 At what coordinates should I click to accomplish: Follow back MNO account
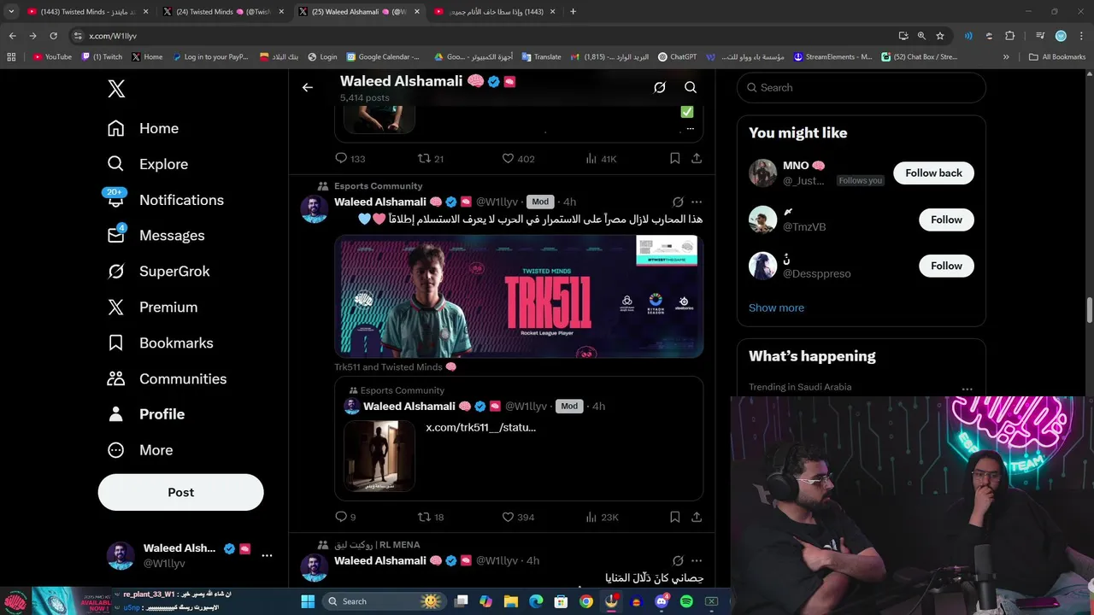pyautogui.click(x=933, y=173)
